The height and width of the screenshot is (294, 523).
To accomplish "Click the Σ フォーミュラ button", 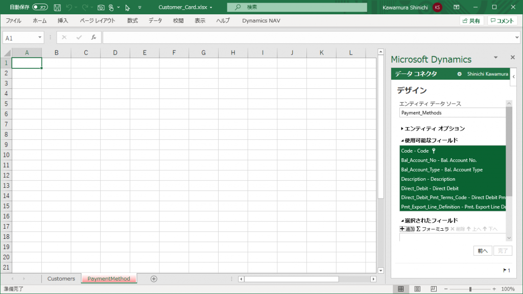I will click(x=433, y=229).
